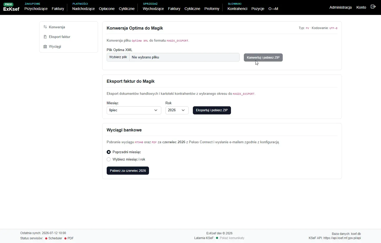Open the Przychodzące menu under Zakupowe
Viewport: 381px width, 243px height.
coord(36,9)
